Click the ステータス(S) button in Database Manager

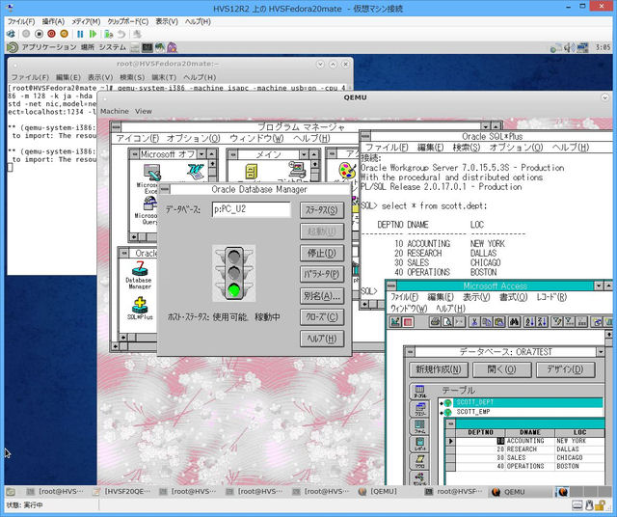pos(322,210)
